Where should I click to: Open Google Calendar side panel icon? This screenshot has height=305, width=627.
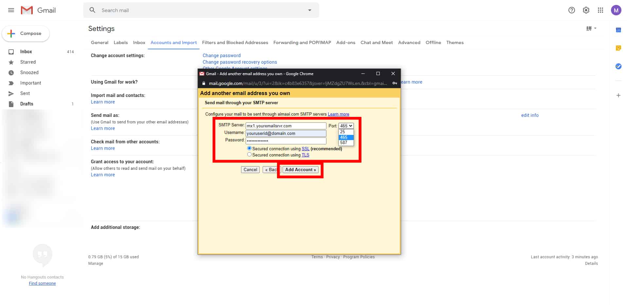click(x=618, y=30)
